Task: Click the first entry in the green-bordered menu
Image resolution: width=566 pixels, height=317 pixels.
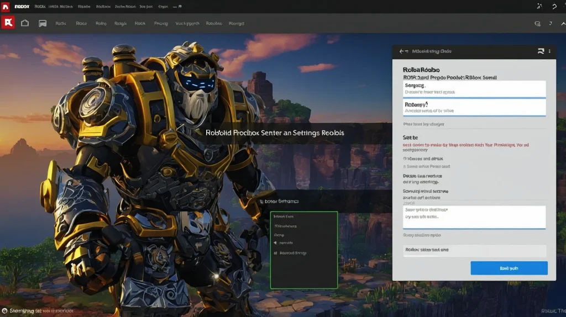Action: point(284,216)
